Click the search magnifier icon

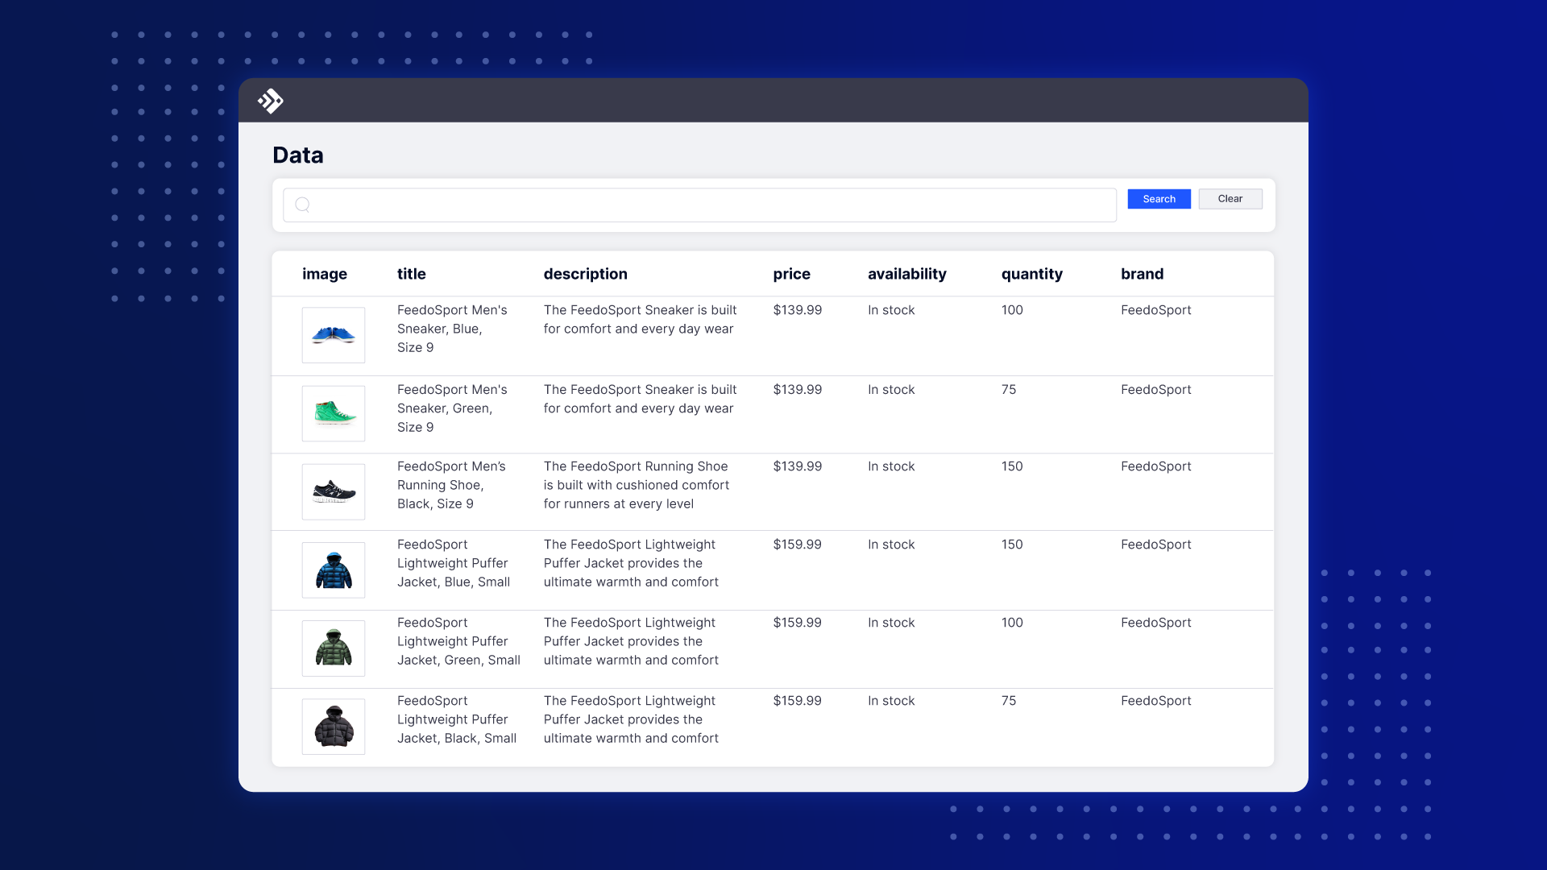(302, 204)
